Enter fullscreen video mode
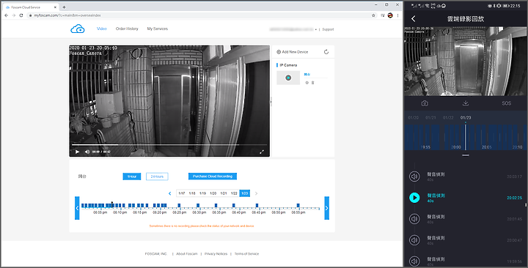The image size is (528, 268). click(x=262, y=152)
